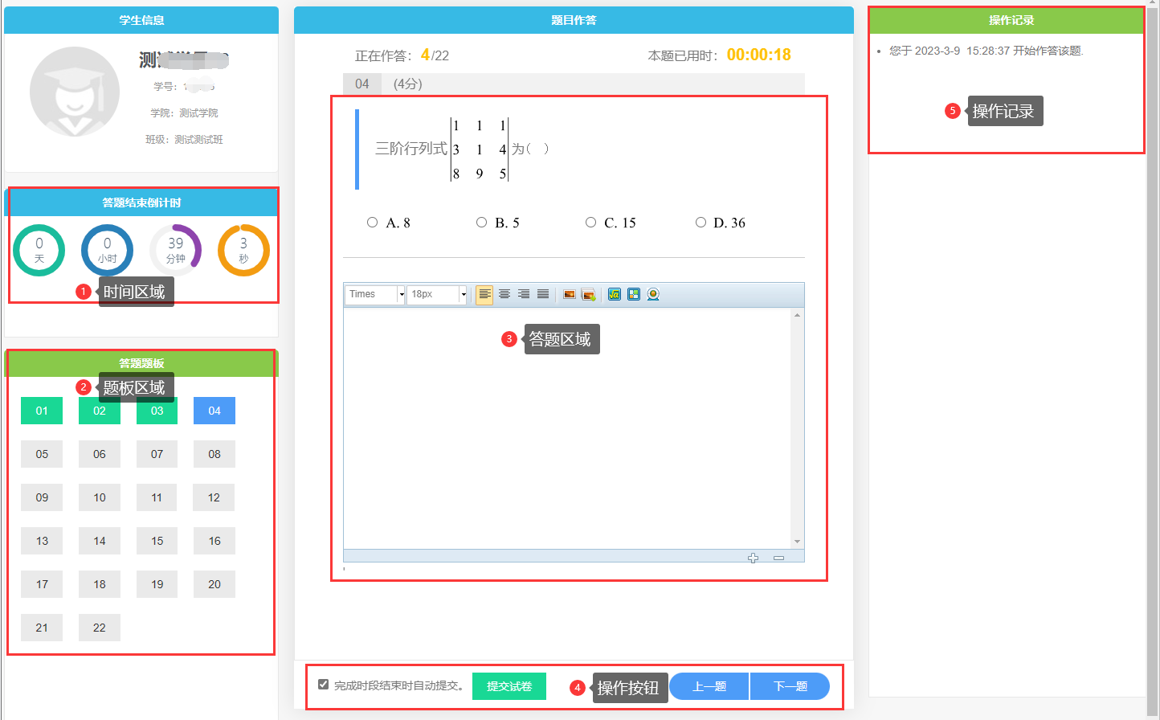Click the hours countdown ring
1160x720 pixels.
(x=107, y=250)
